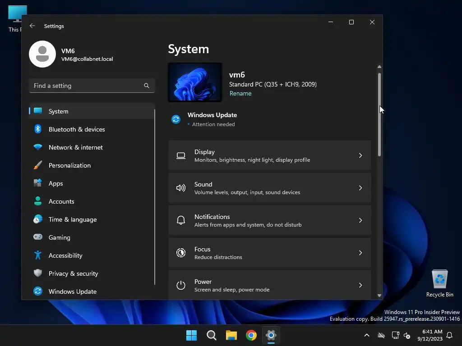The image size is (462, 346).
Task: Open the Windows Start button
Action: pos(191,335)
